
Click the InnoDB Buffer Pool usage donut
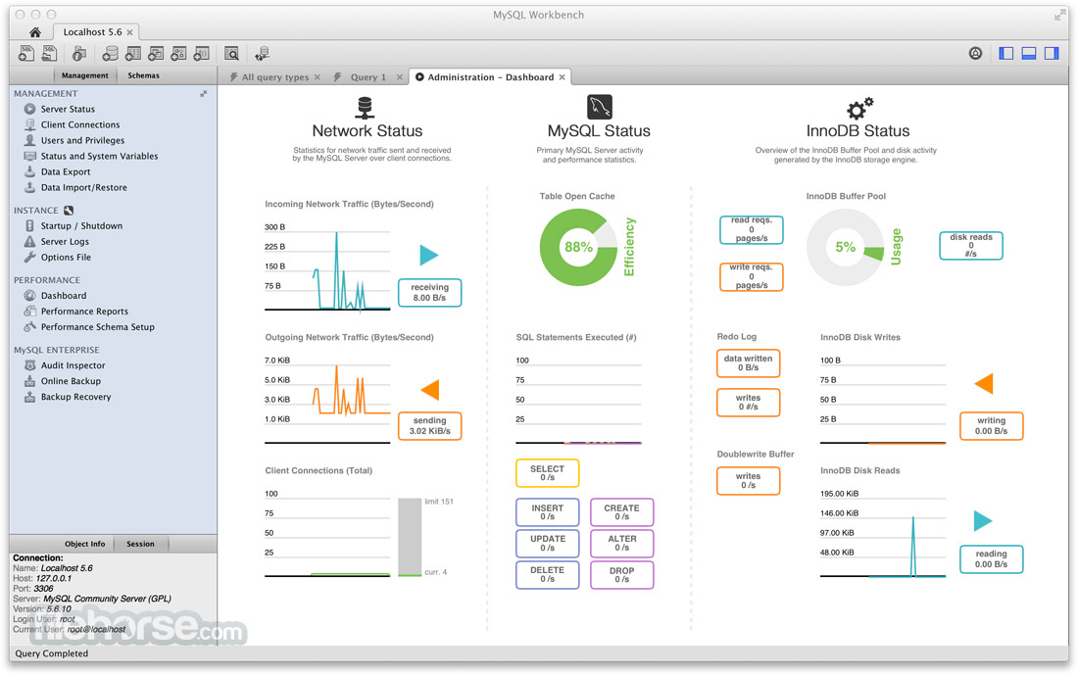point(845,248)
